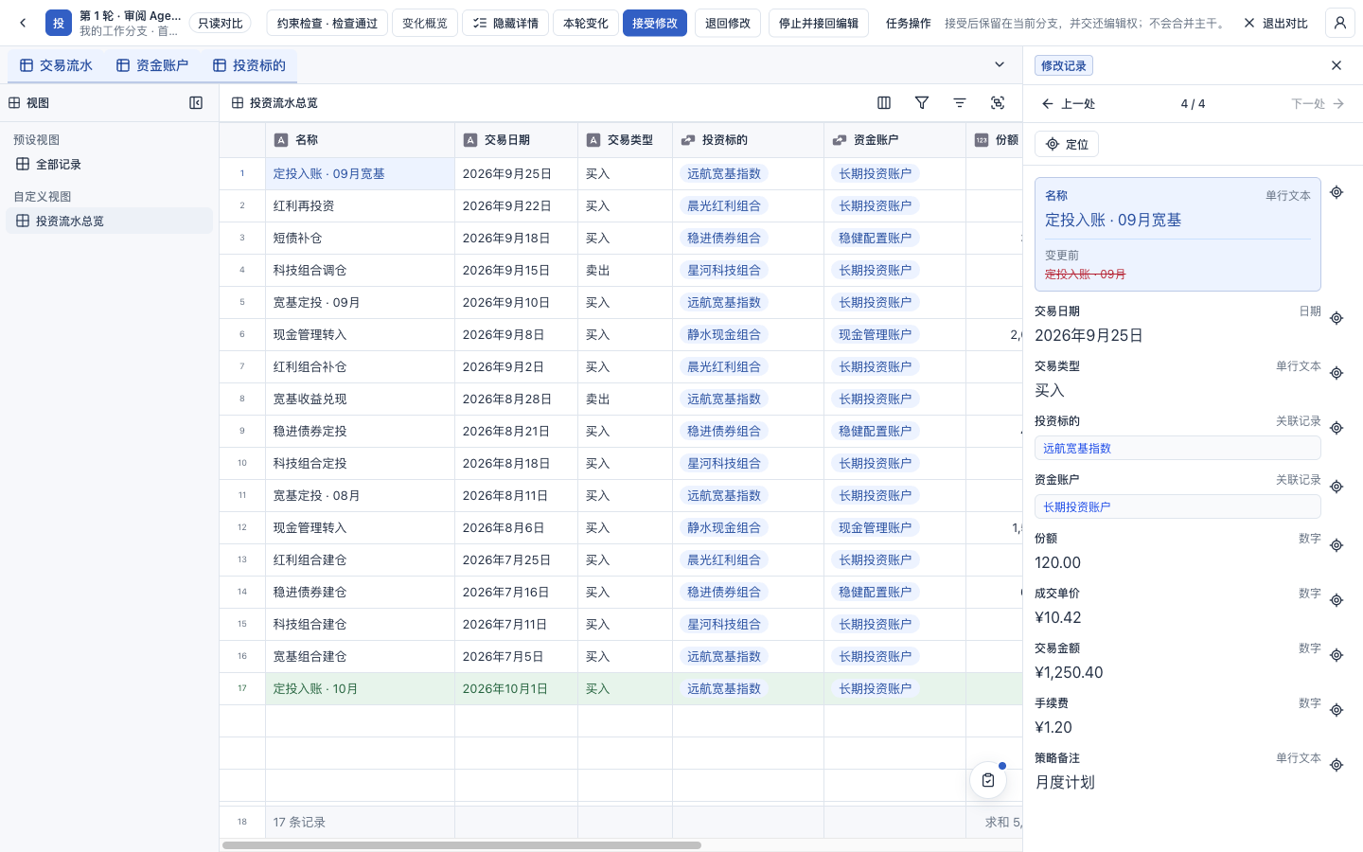Toggle the 只读对比 mode pill
Viewport: 1363px width, 852px height.
click(x=220, y=23)
